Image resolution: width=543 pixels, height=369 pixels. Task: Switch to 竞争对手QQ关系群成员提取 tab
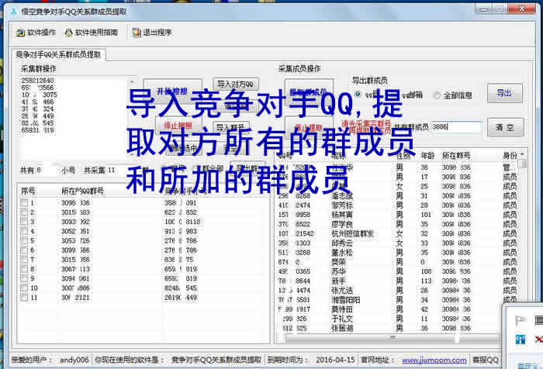point(60,54)
